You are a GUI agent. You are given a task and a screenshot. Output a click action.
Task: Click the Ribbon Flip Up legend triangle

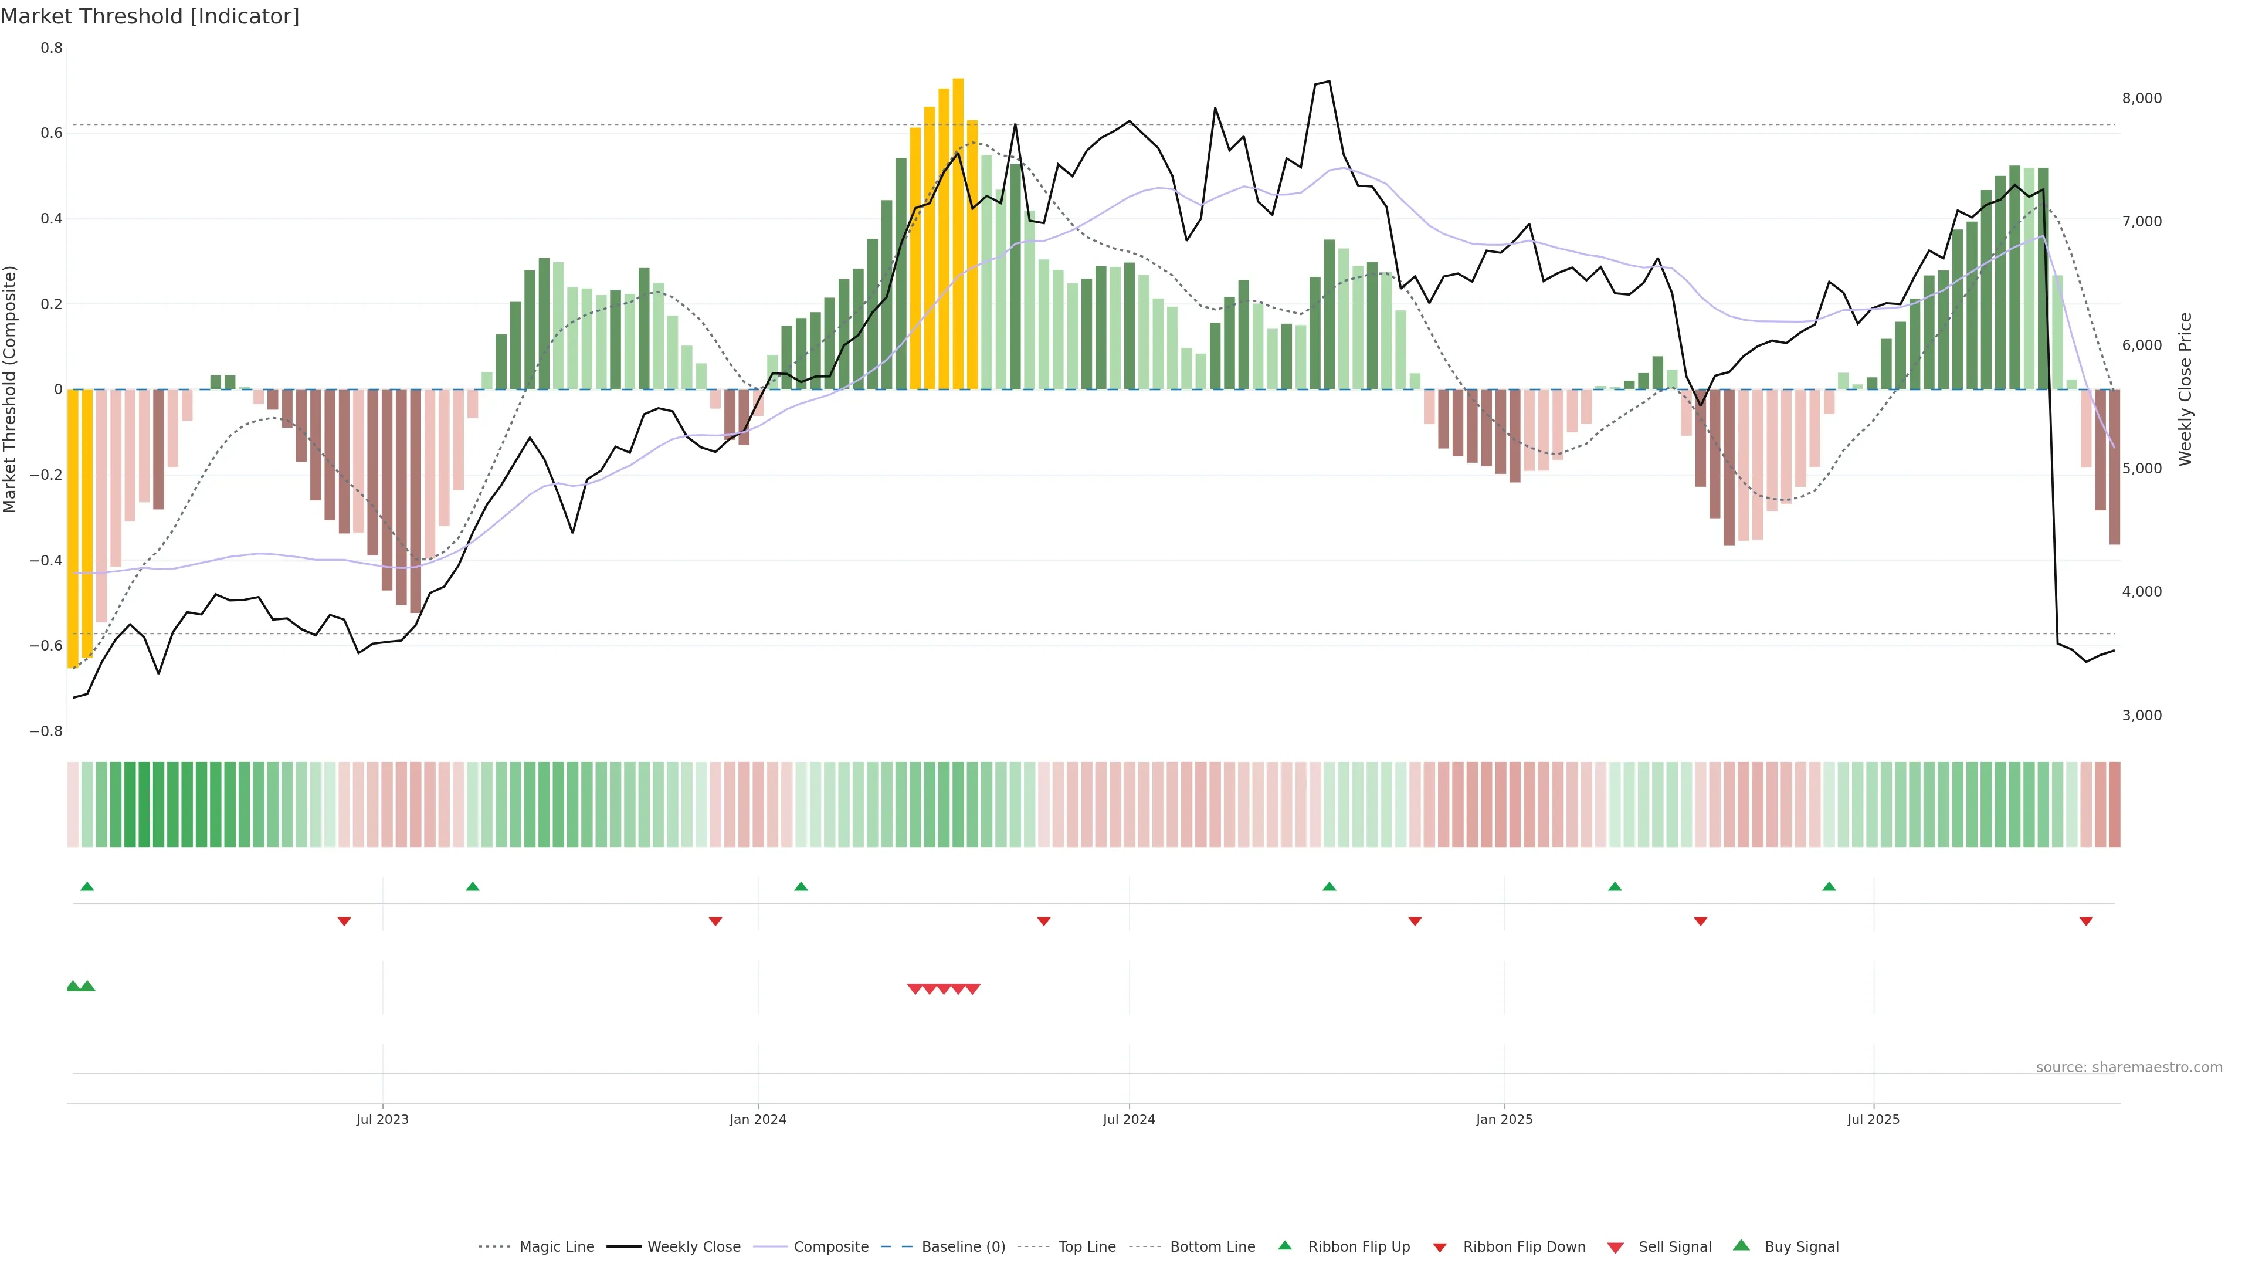click(1284, 1245)
